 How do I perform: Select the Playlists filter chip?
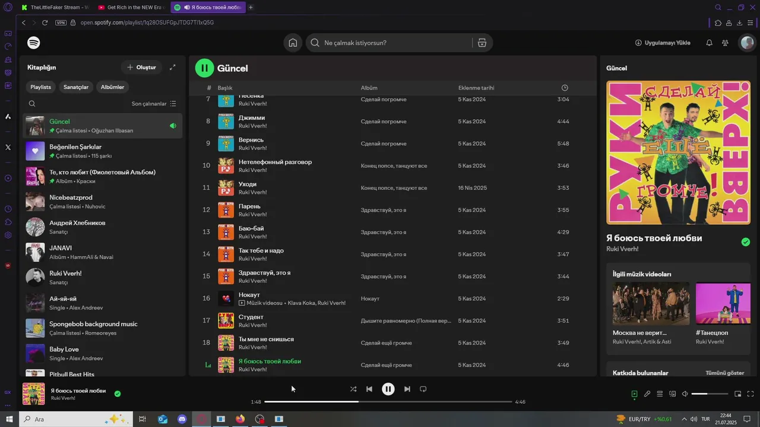coord(41,87)
